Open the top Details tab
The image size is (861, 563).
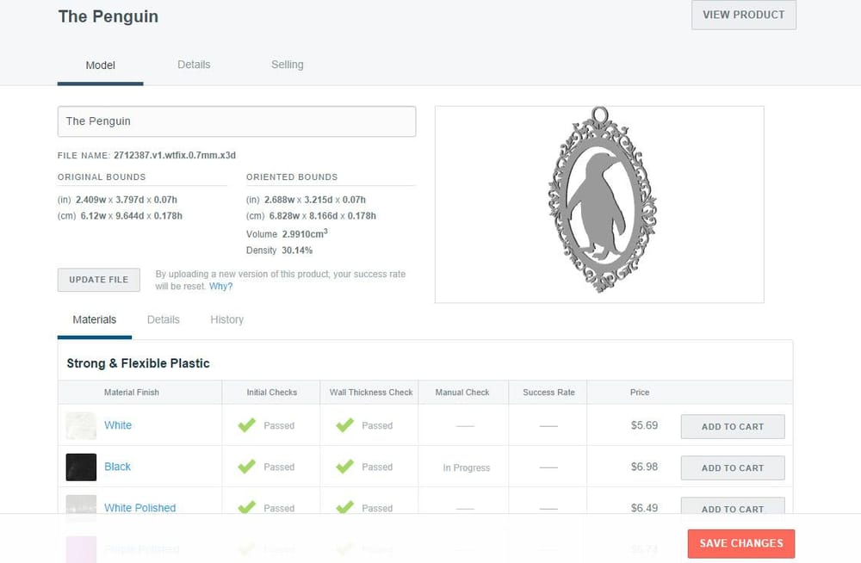click(x=194, y=65)
